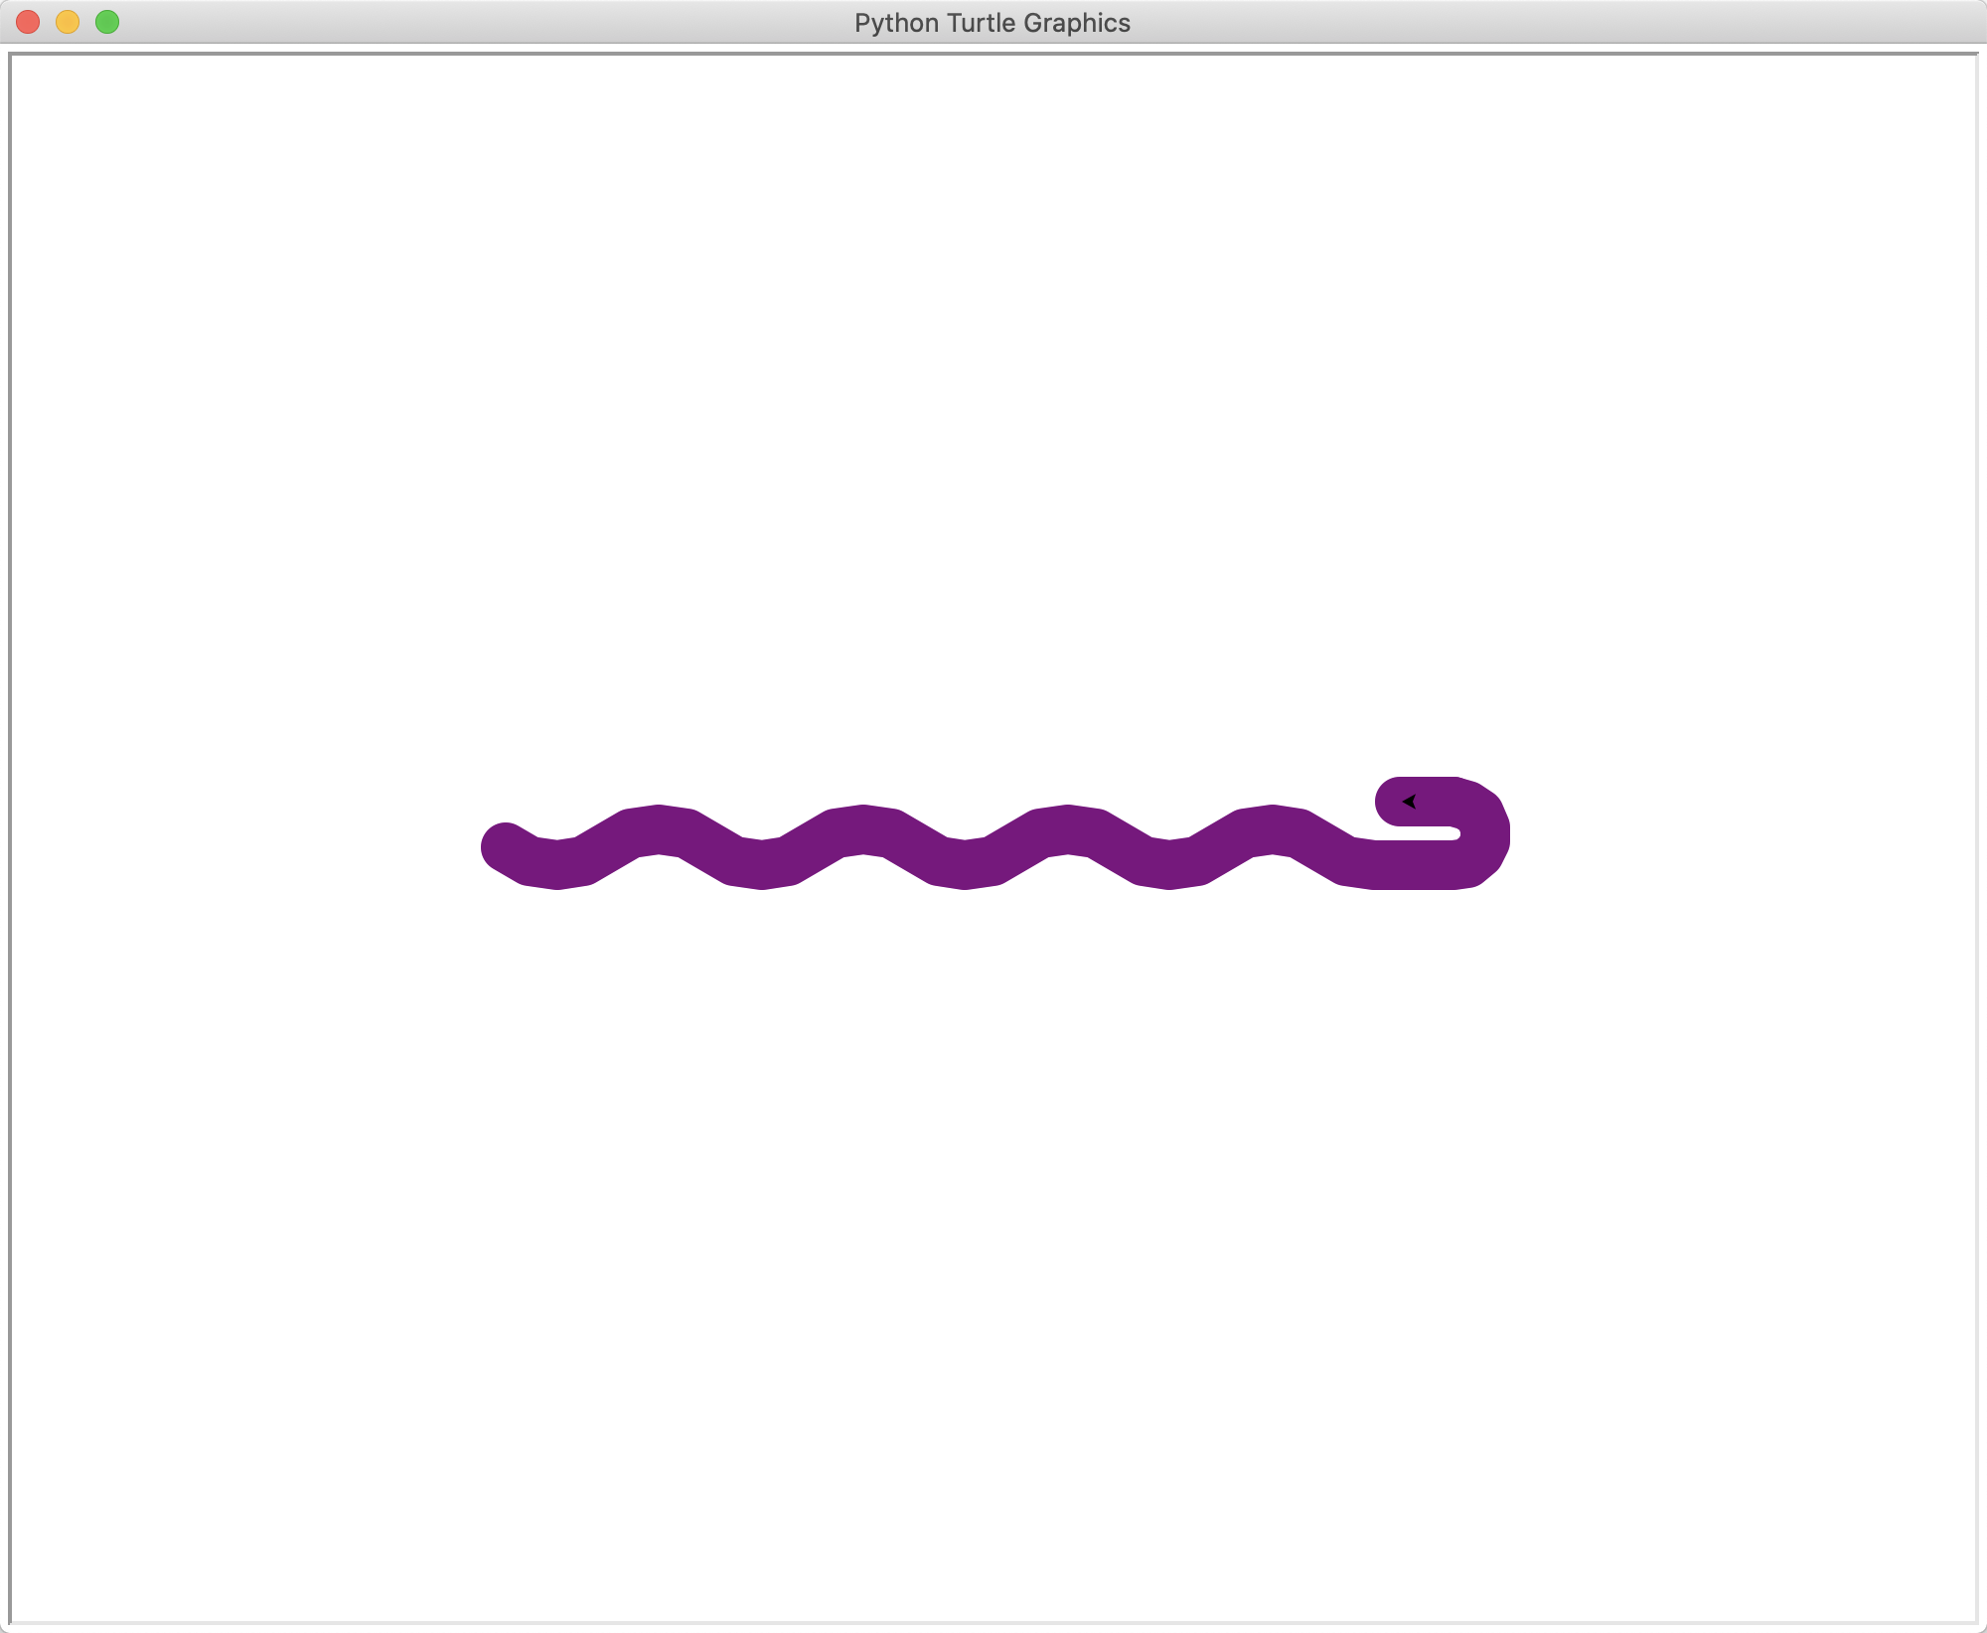The image size is (1987, 1633).
Task: Click the third crest of purple wave
Action: [x=1067, y=828]
